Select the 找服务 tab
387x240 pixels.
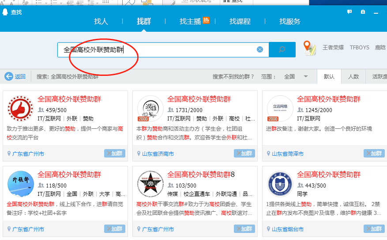coord(290,21)
